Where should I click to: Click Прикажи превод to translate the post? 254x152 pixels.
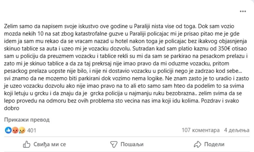(x=27, y=120)
